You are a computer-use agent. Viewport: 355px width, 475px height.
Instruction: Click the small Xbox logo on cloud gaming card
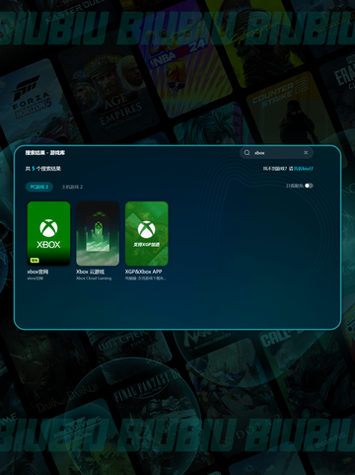pyautogui.click(x=98, y=226)
